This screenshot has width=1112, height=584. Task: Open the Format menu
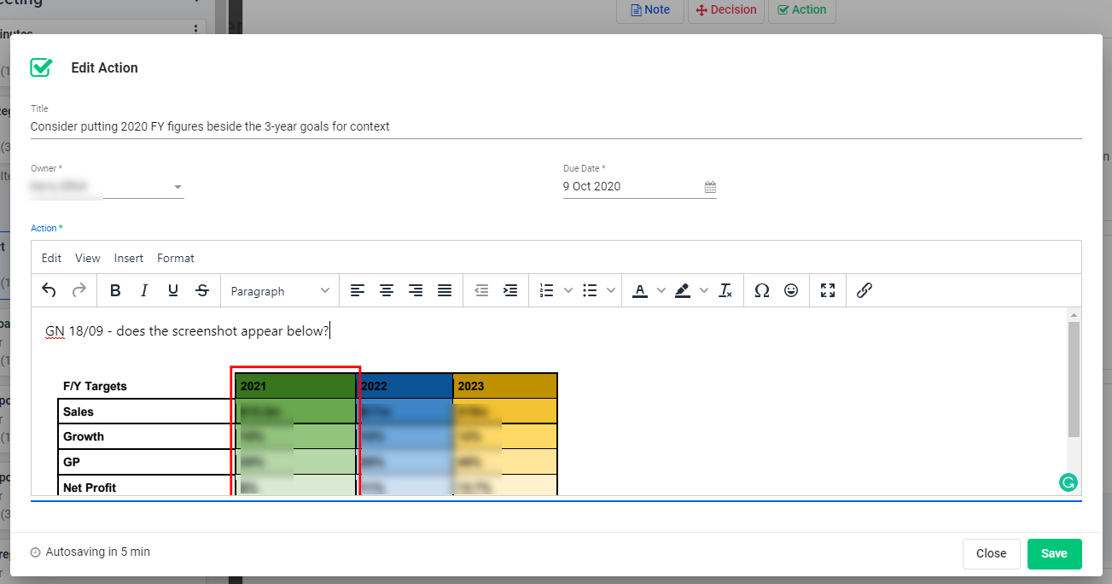pos(176,258)
